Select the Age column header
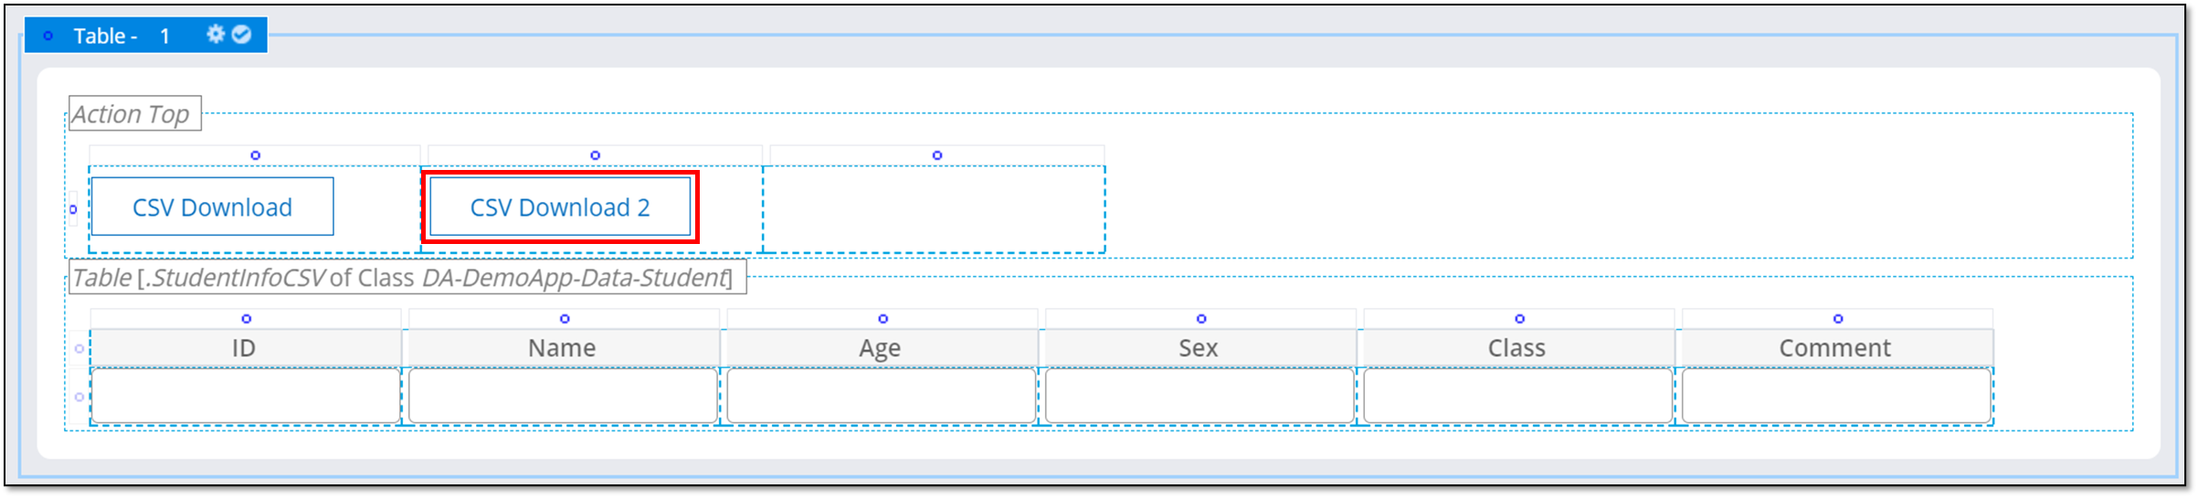 coord(881,348)
